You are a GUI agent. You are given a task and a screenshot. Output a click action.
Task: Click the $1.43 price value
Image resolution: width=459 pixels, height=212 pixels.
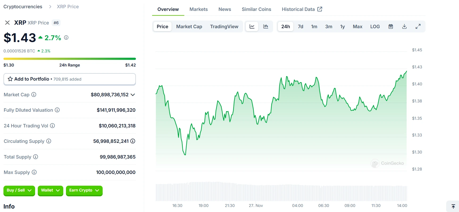(x=20, y=38)
